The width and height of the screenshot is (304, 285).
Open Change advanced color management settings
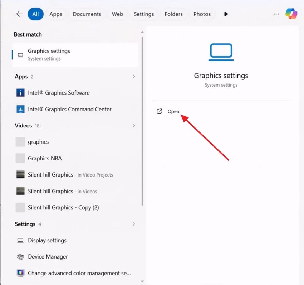(75, 273)
